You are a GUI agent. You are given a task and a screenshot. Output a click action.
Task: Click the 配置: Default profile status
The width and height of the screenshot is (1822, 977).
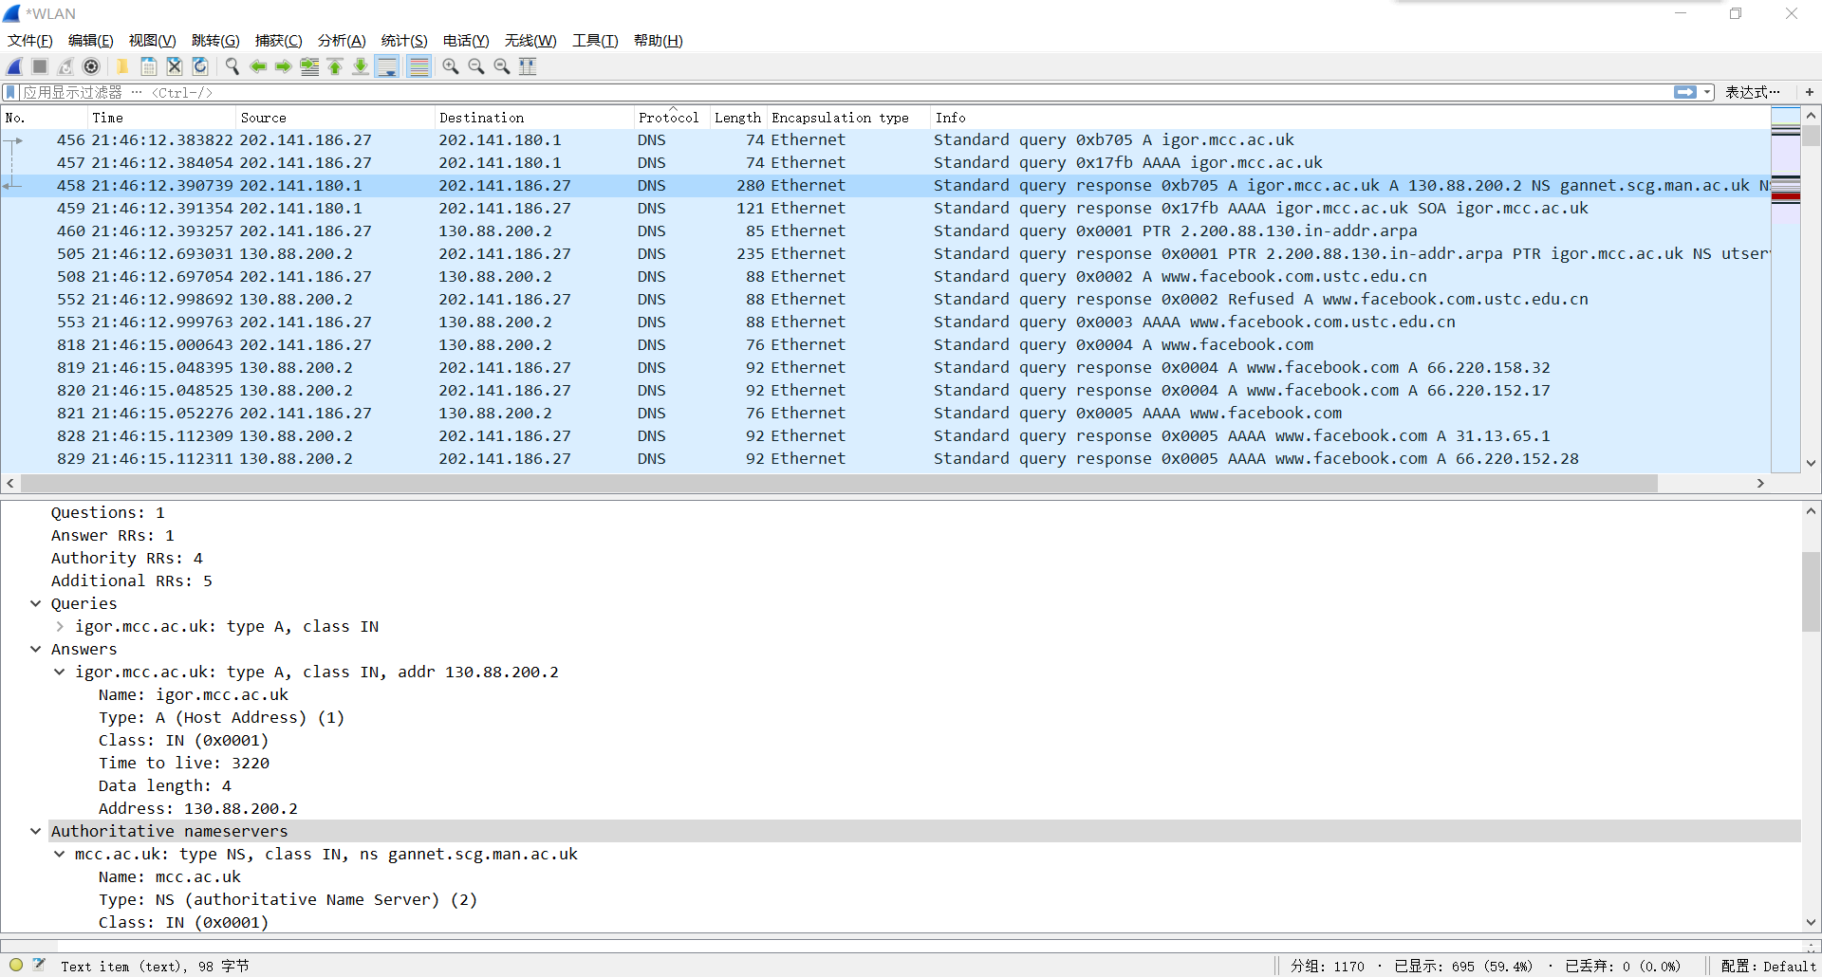pos(1768,966)
